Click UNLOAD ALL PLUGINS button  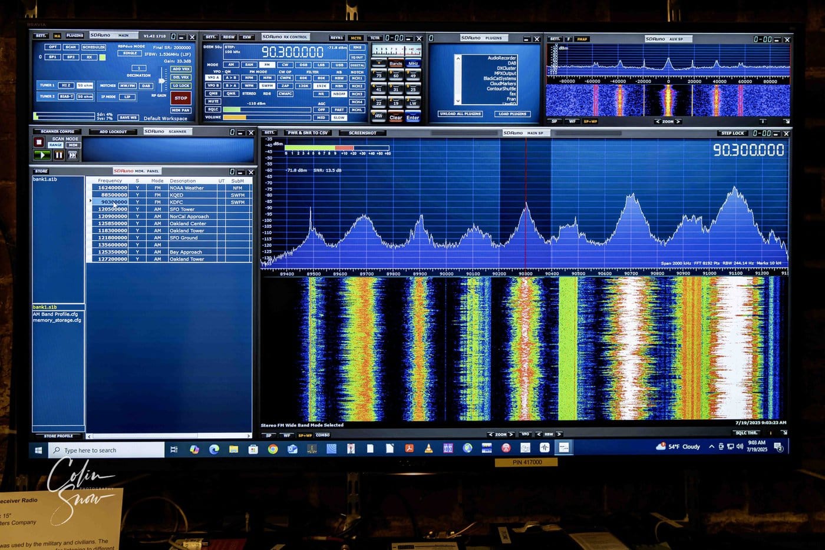click(460, 114)
